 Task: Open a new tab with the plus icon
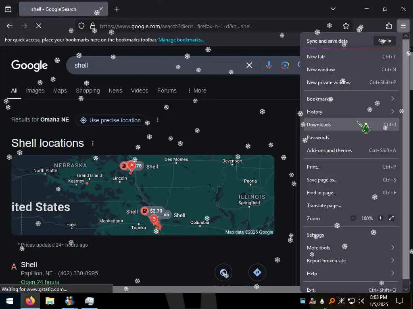117,9
